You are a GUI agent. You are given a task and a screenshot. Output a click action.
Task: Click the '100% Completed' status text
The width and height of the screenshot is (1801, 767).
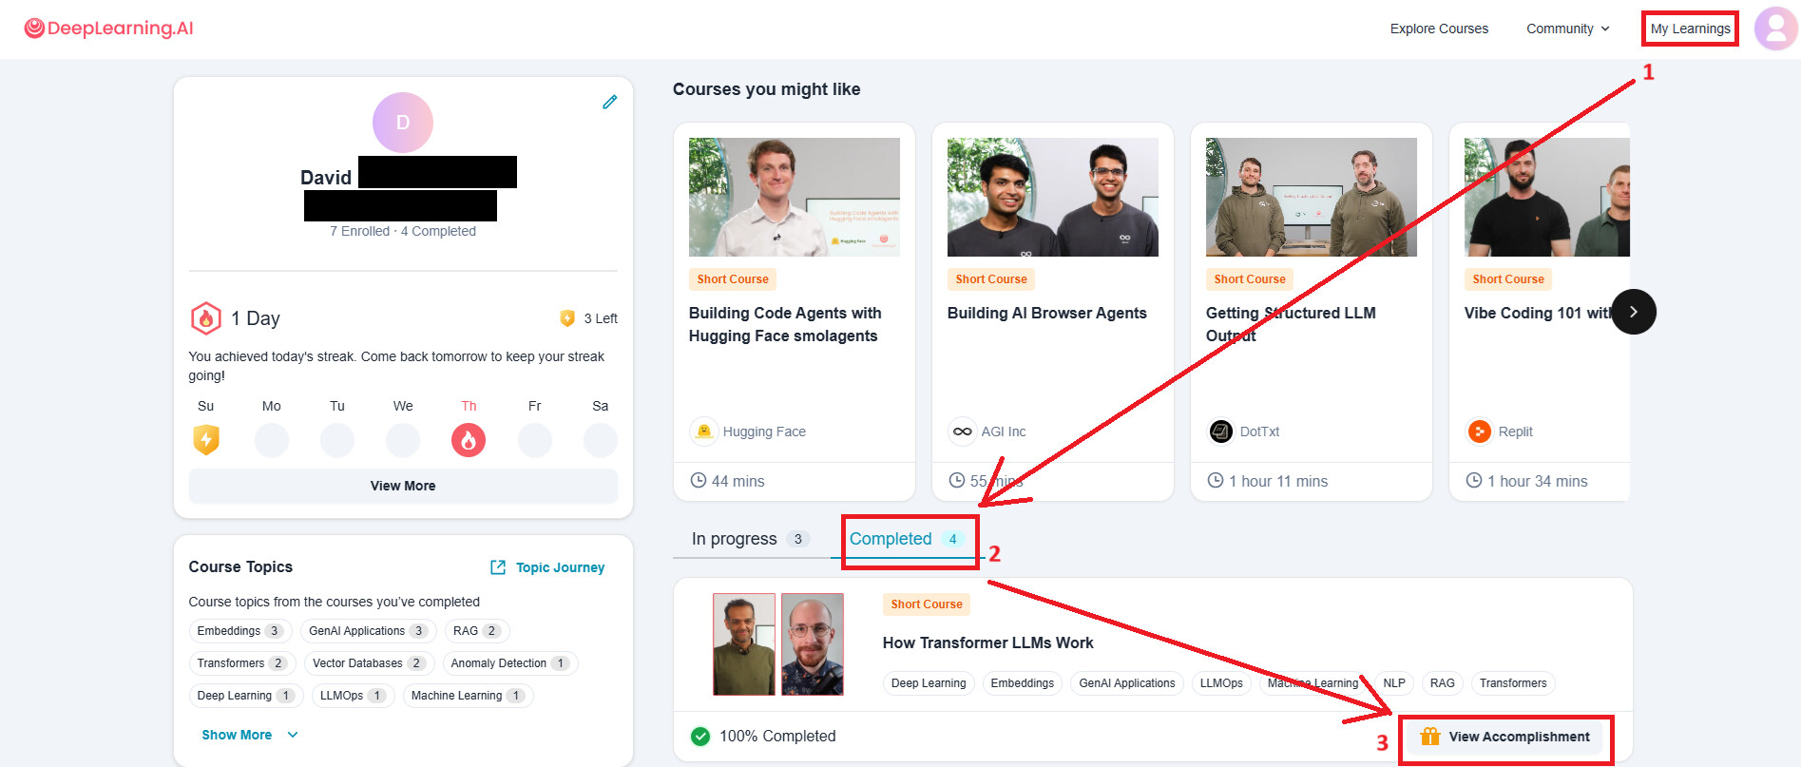(777, 737)
